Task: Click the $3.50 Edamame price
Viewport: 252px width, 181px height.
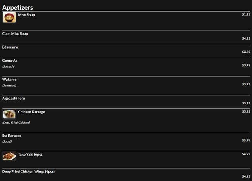Action: click(246, 52)
